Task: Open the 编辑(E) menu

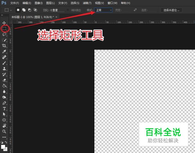Action: tap(27, 3)
